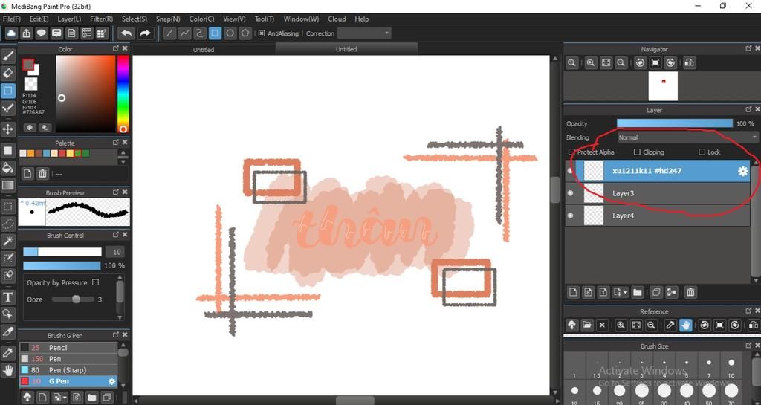Select the Pencil brush

click(68, 347)
